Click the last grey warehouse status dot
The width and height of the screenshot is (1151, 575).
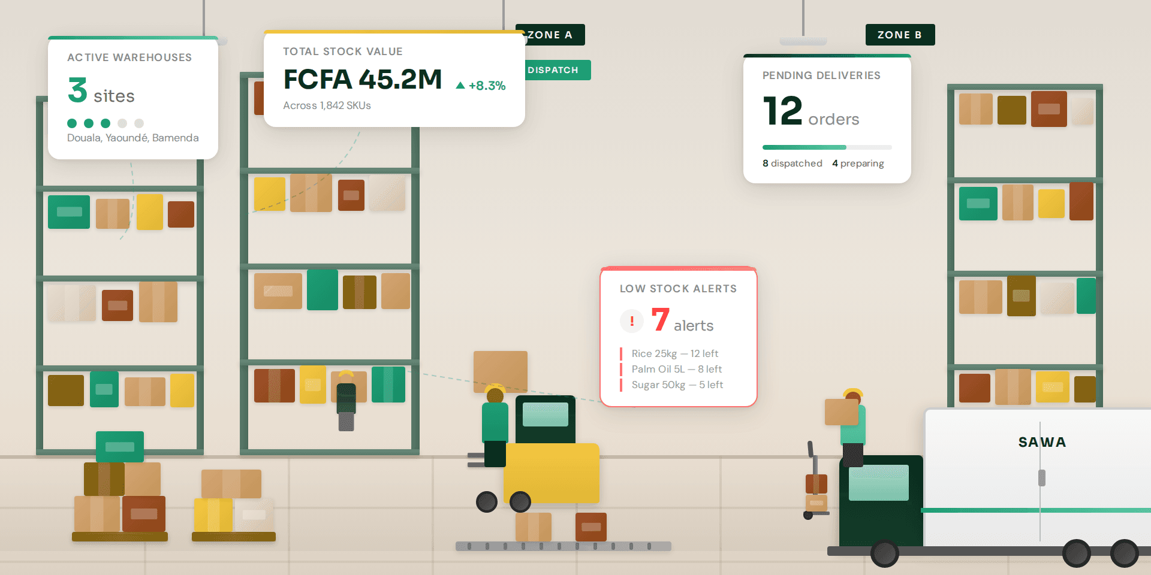click(139, 123)
